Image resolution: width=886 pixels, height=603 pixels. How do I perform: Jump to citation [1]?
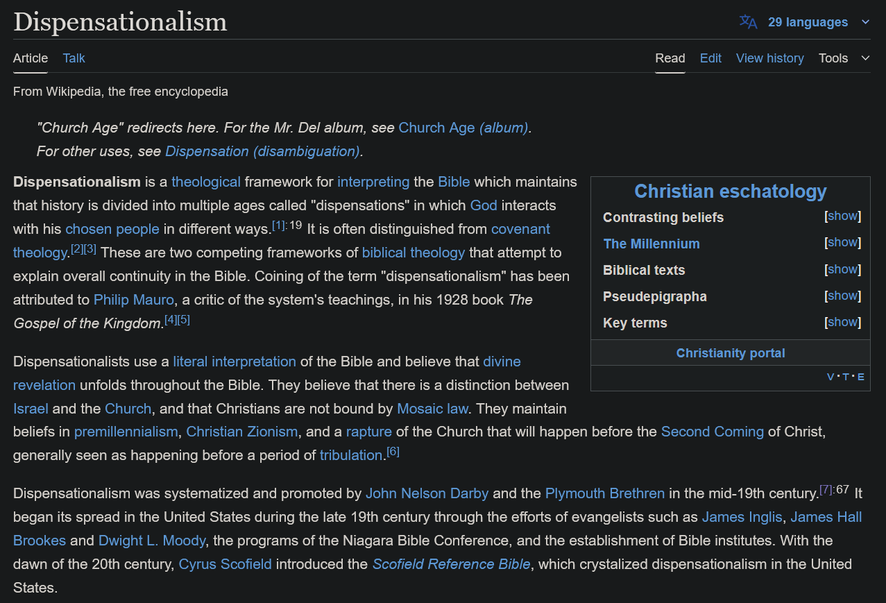278,225
